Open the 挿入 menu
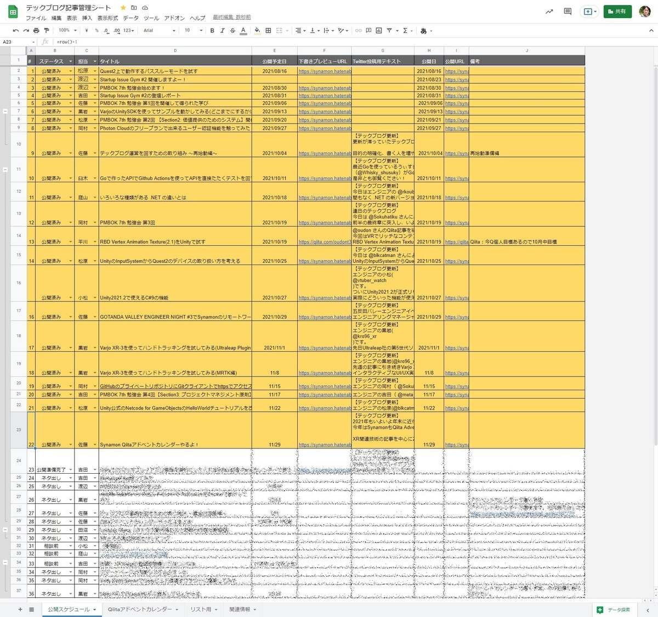The image size is (658, 617). [87, 18]
